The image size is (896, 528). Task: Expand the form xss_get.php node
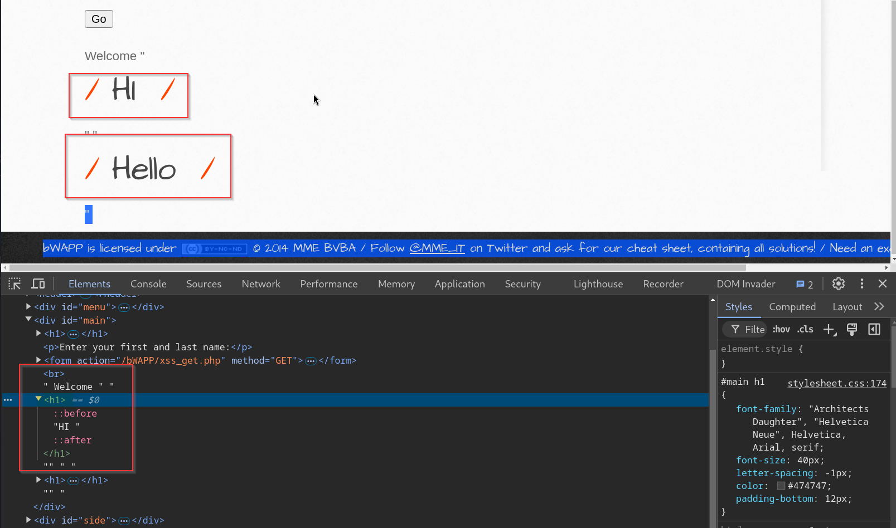pos(38,360)
